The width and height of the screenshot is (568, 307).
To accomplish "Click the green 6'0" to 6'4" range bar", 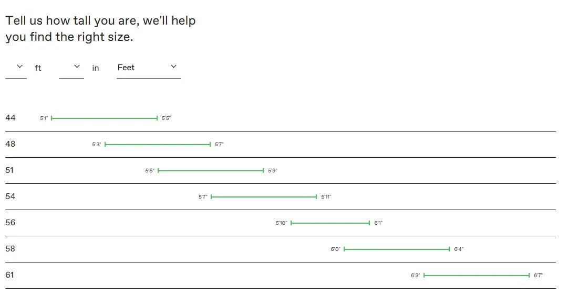I will click(397, 249).
